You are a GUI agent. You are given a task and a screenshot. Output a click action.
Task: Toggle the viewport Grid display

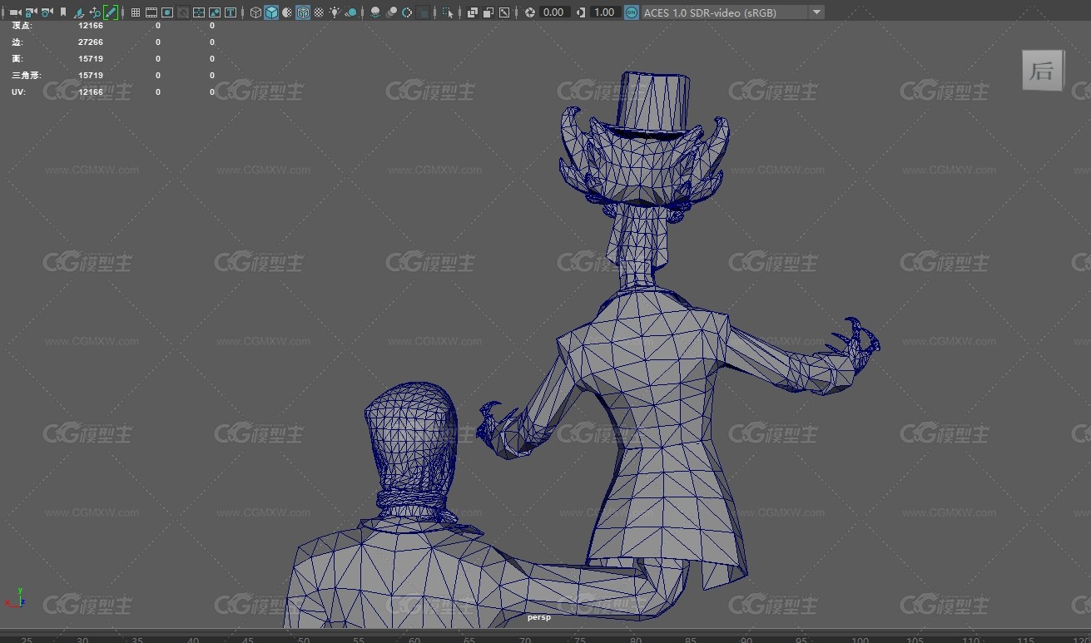click(x=136, y=12)
